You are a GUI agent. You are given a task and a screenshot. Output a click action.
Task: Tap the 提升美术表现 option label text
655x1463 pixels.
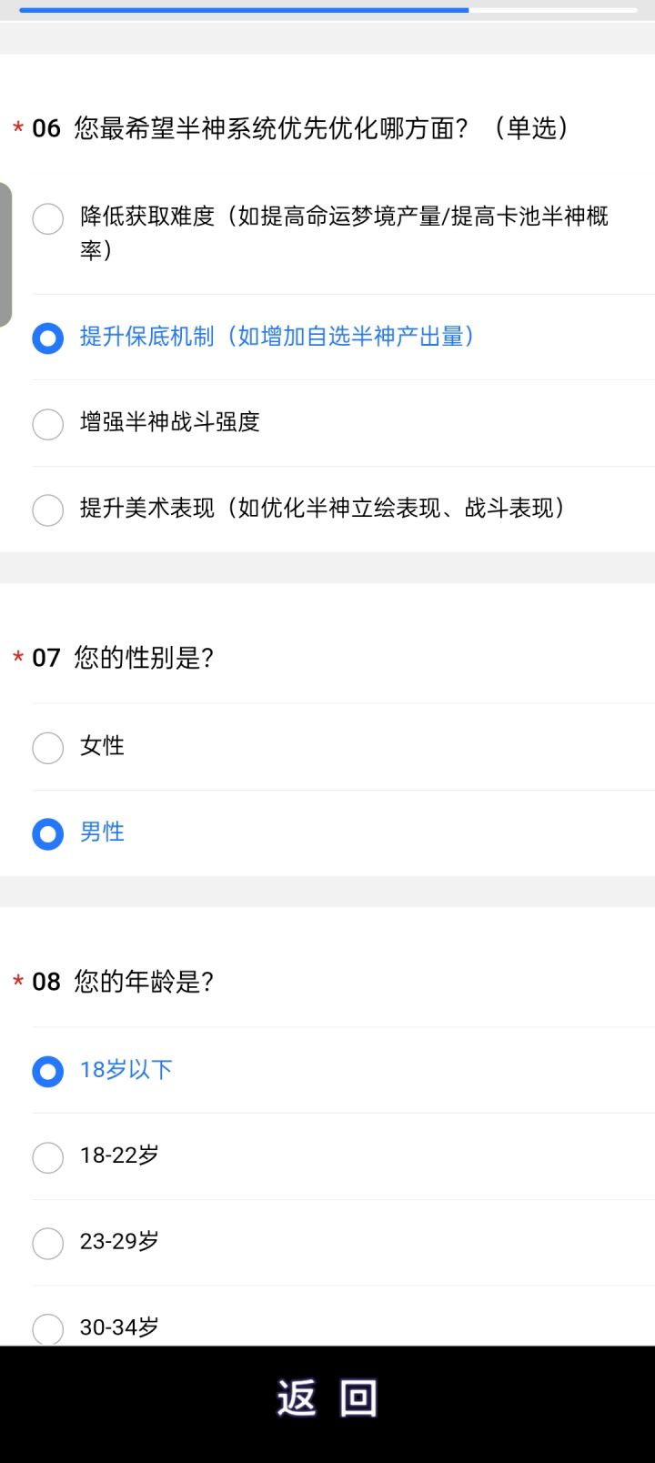click(x=323, y=508)
